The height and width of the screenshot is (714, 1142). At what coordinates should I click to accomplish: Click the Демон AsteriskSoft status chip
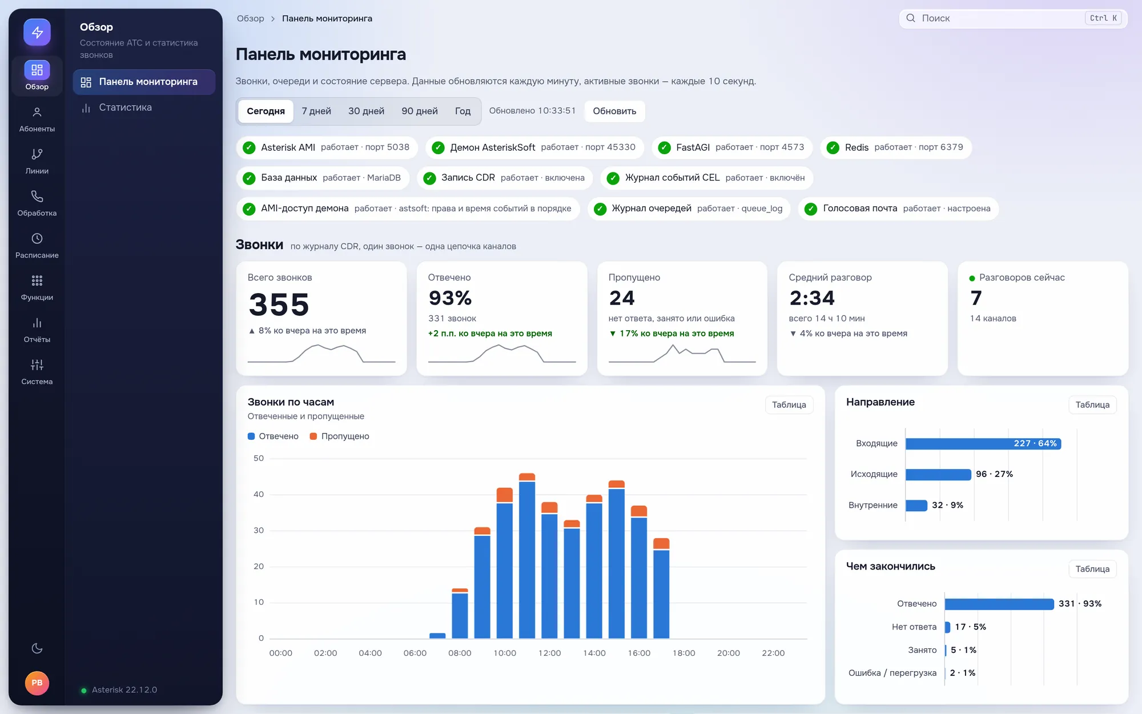click(534, 147)
